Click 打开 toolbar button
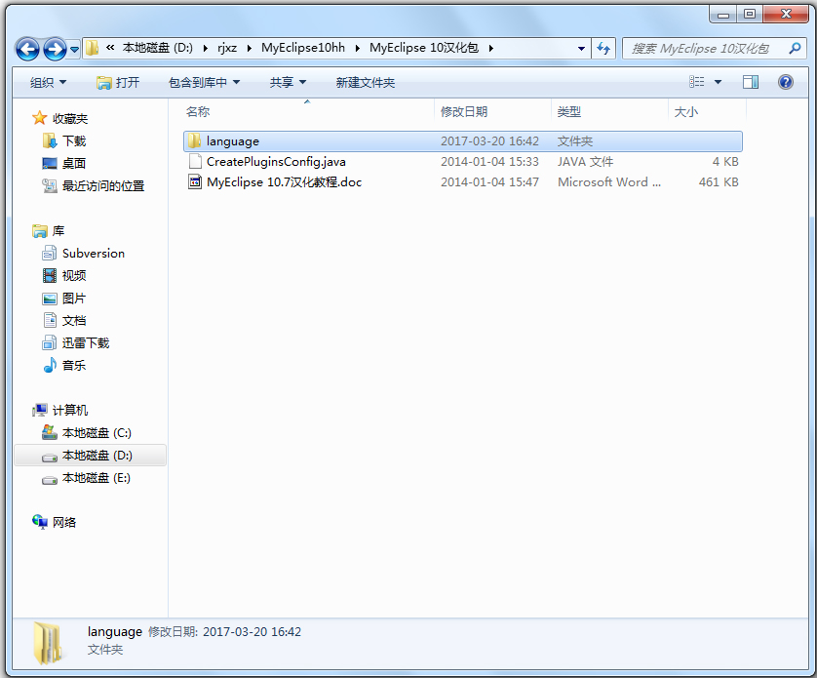Image resolution: width=817 pixels, height=678 pixels. 118,82
